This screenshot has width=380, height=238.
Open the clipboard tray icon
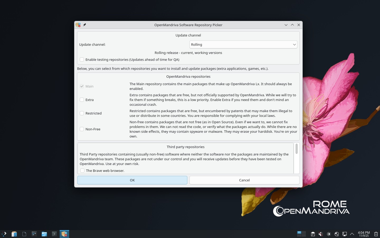pyautogui.click(x=313, y=234)
